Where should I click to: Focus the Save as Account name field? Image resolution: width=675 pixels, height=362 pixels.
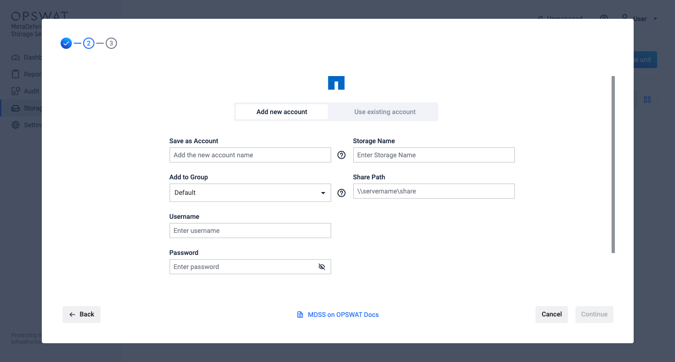point(250,155)
